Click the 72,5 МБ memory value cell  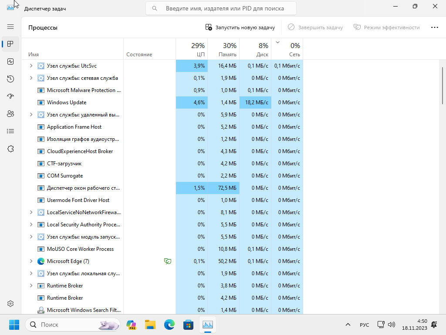click(223, 188)
